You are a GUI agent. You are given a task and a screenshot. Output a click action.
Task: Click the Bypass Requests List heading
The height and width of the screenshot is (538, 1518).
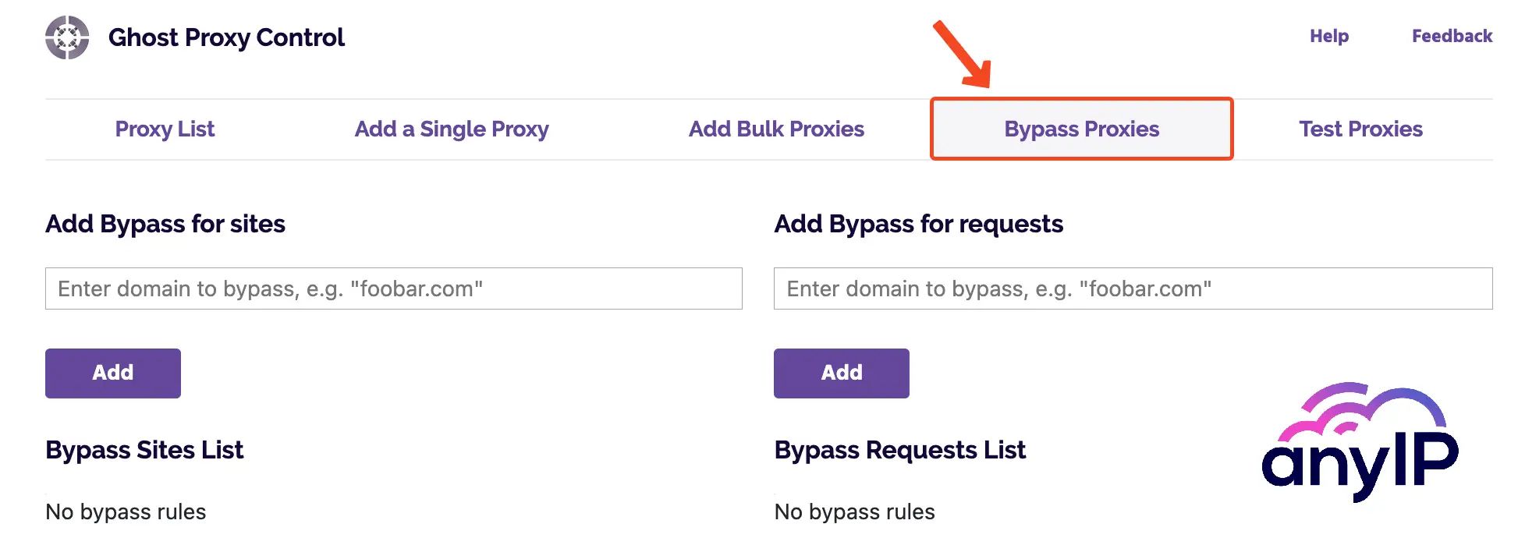(x=899, y=450)
